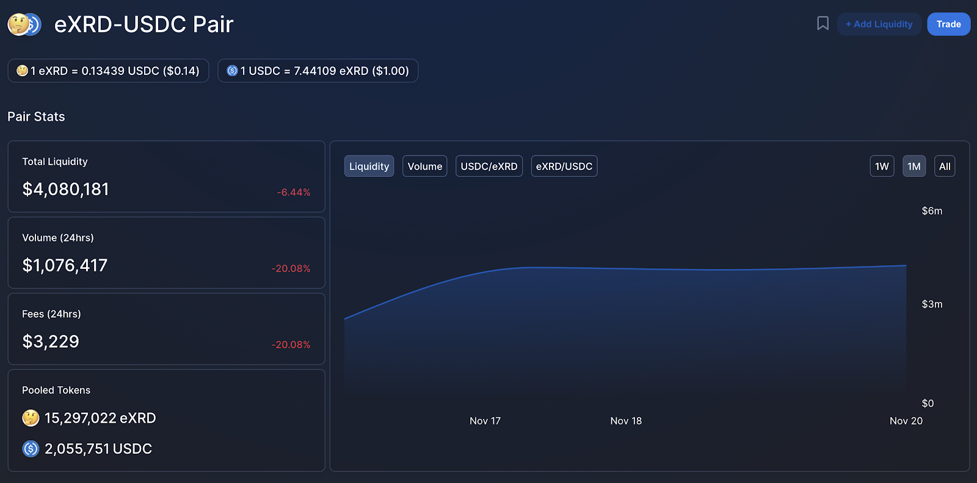Click the eXRD emoji icon in the price pill
The height and width of the screenshot is (483, 977).
[23, 71]
